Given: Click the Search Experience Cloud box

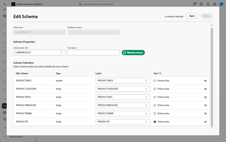Looking at the screenshot, I should pos(98,4).
